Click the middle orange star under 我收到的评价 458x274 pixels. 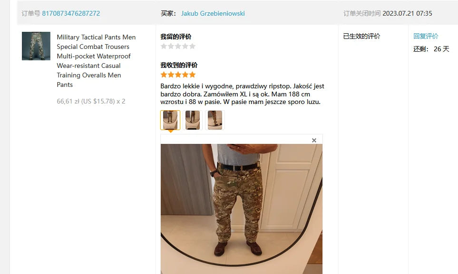point(178,75)
